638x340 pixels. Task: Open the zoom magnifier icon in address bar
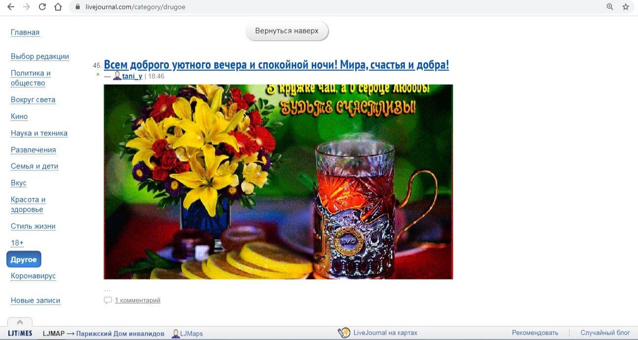coord(610,7)
